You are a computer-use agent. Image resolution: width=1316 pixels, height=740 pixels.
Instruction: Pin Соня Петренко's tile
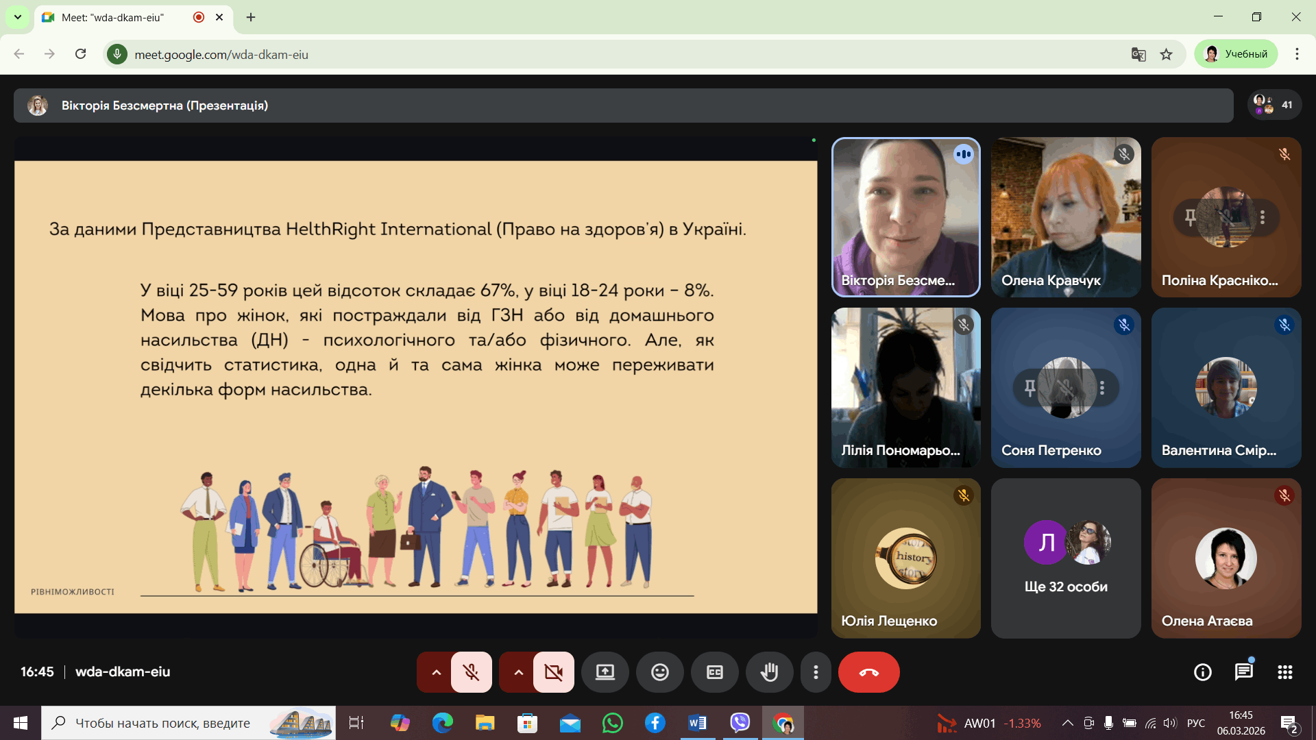1029,388
